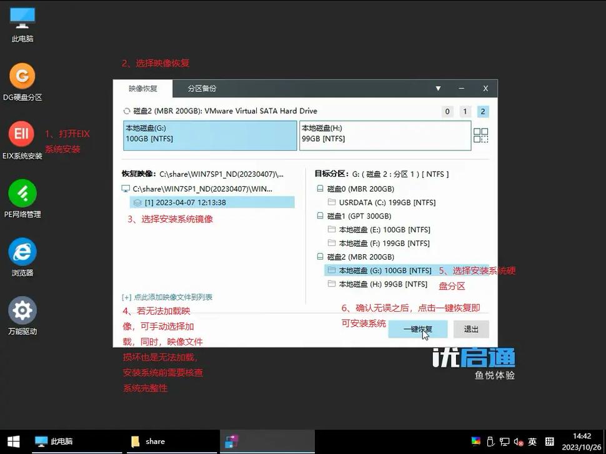The image size is (606, 454).
Task: Open the window drop-down arrow menu
Action: tap(438, 89)
